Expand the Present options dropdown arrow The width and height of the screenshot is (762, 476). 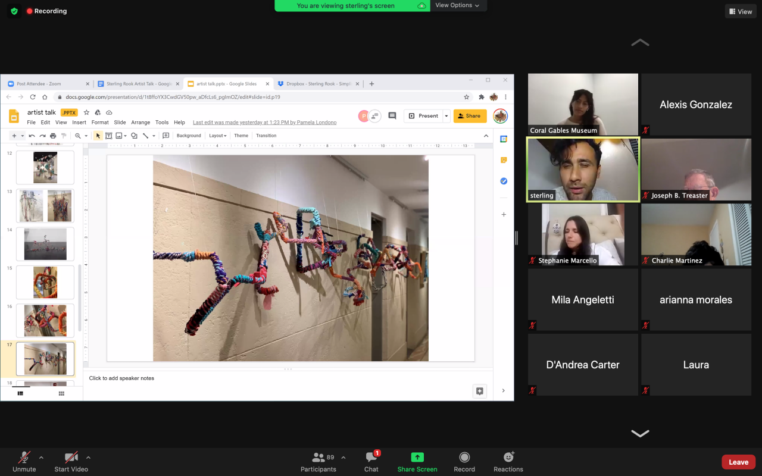point(445,116)
